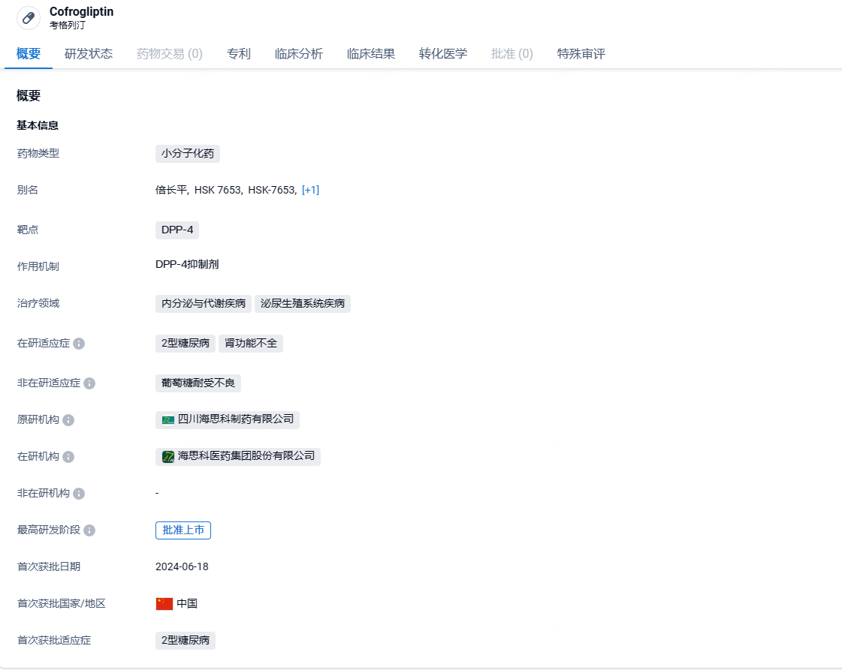Click the 首次获批适应症 field label
Viewport: 842px width, 670px height.
click(54, 641)
